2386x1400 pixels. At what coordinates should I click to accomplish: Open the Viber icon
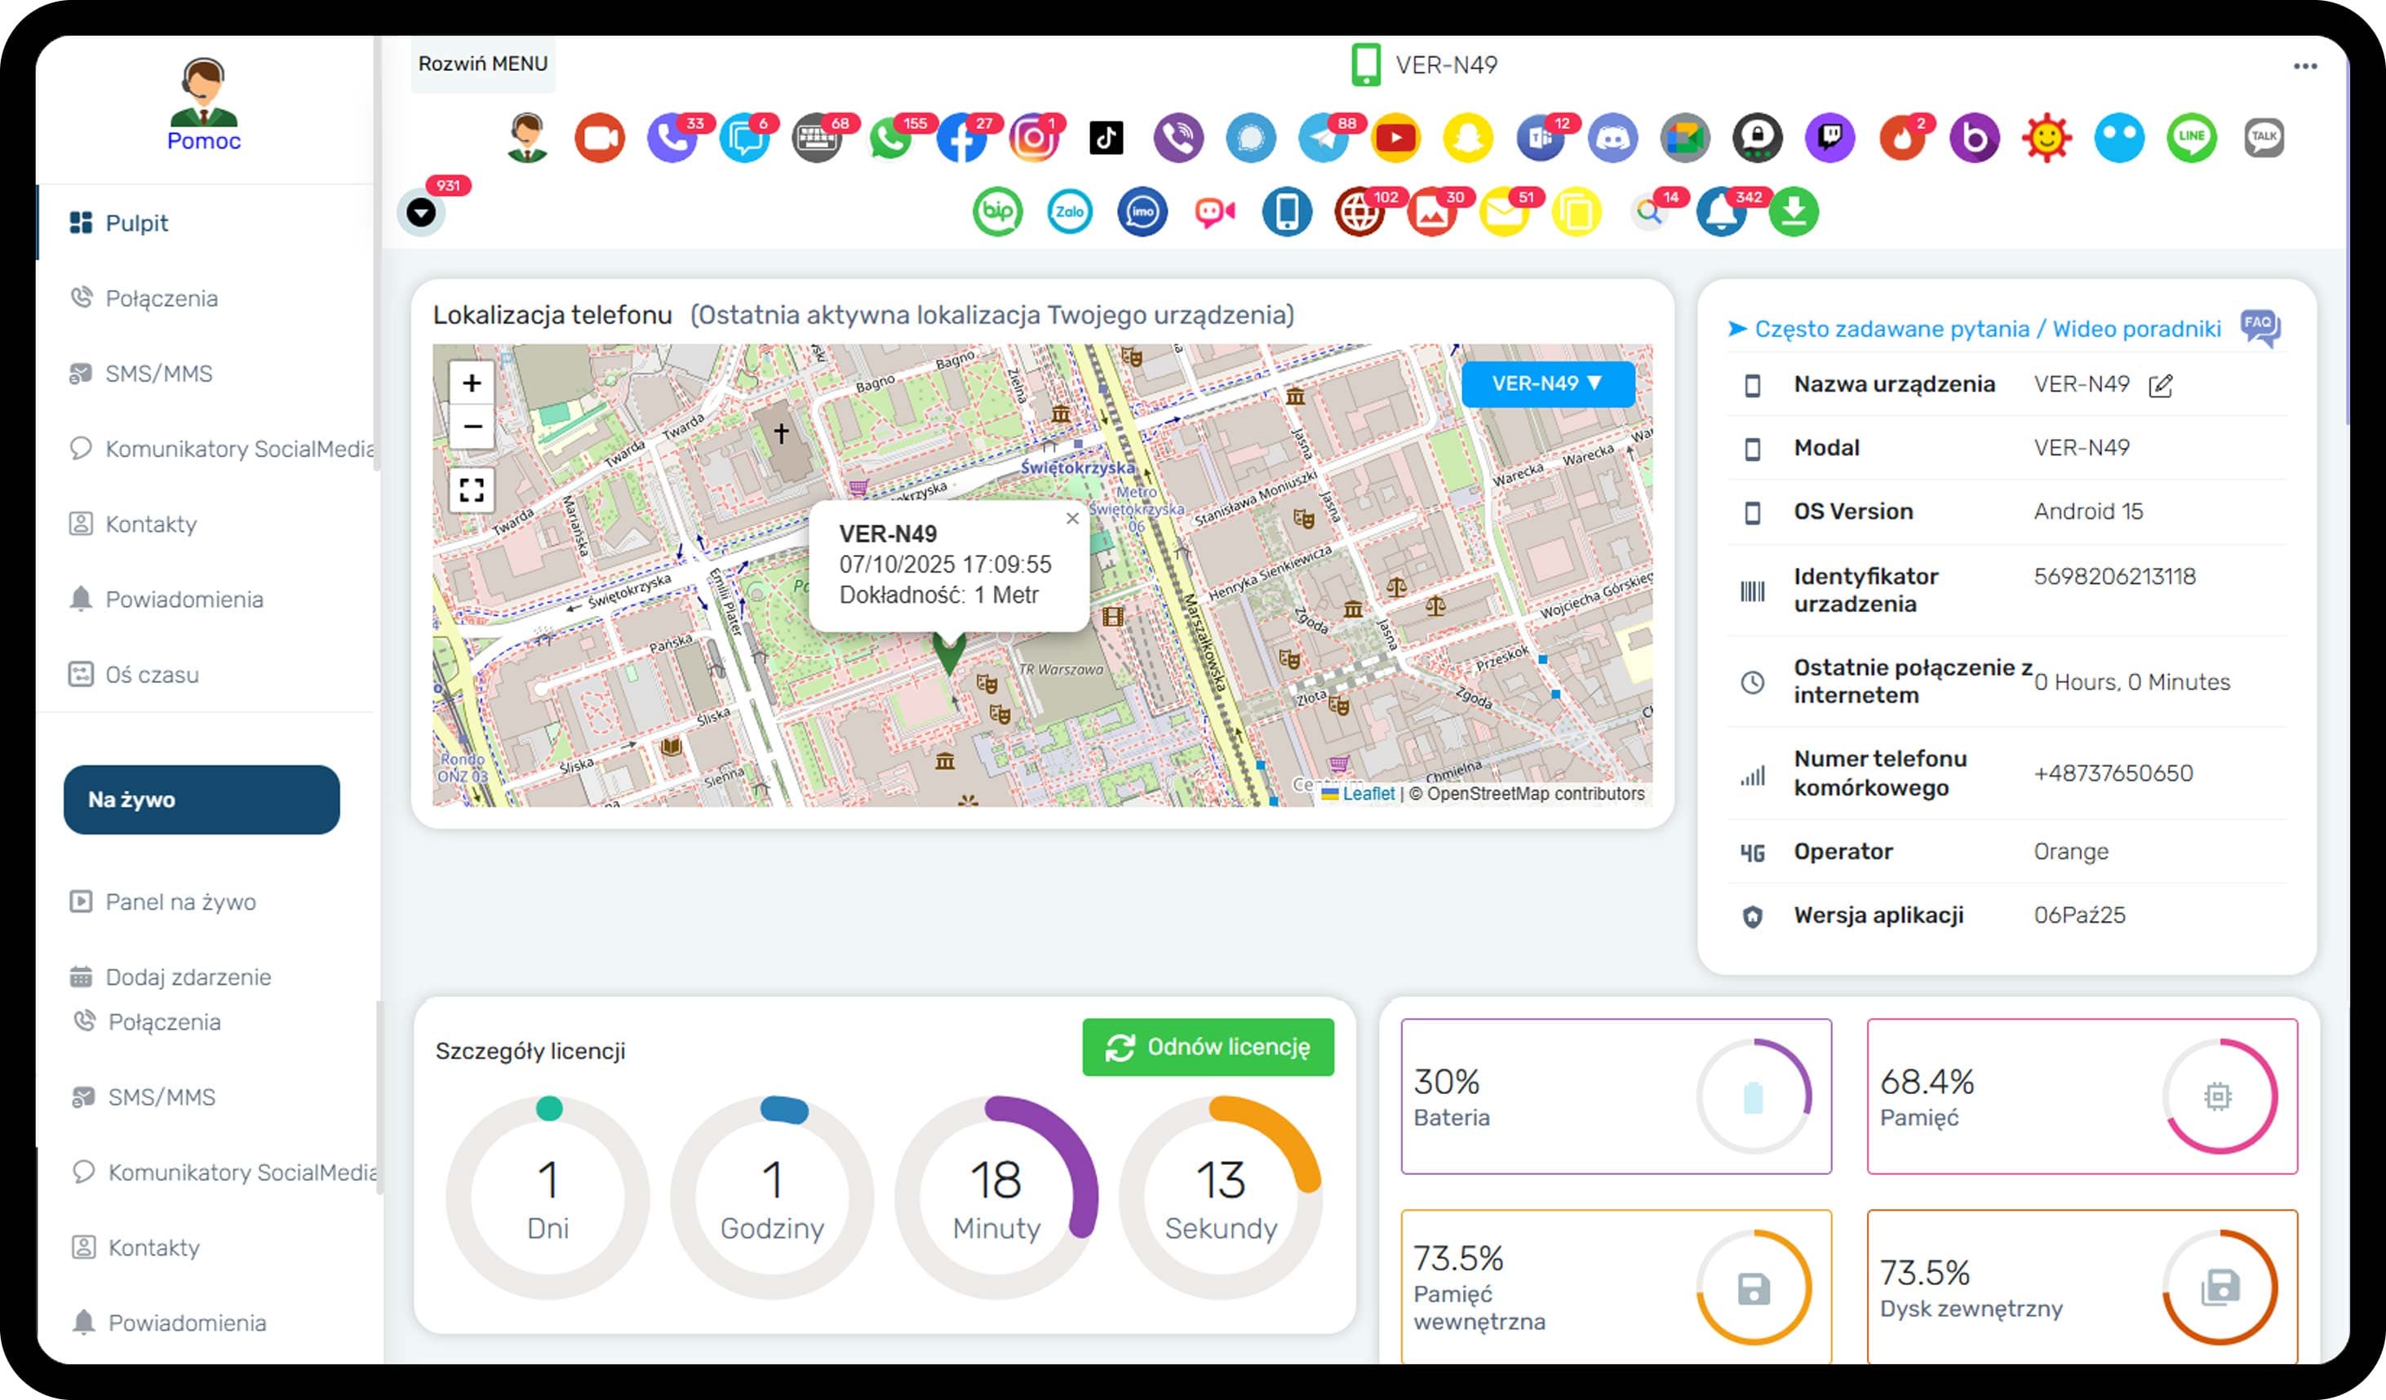1179,140
